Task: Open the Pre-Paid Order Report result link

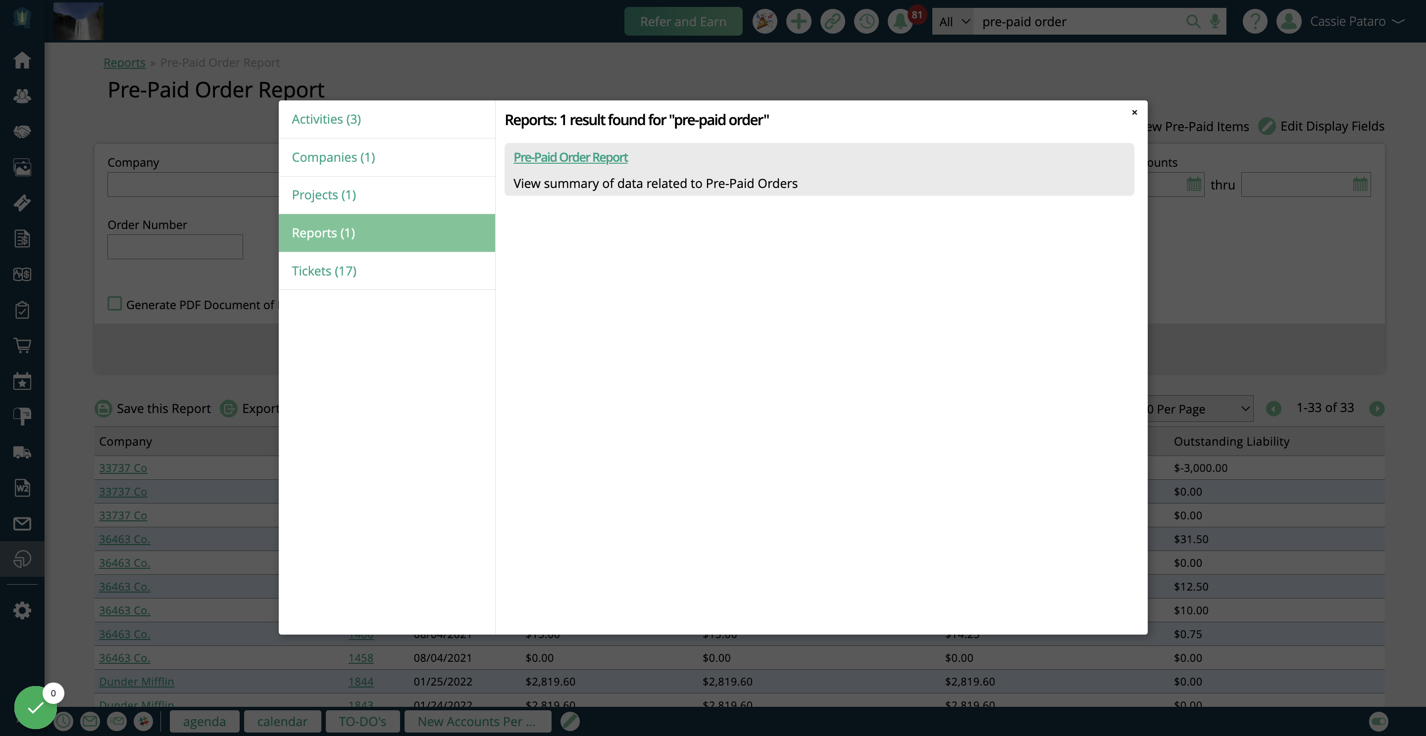Action: point(570,157)
